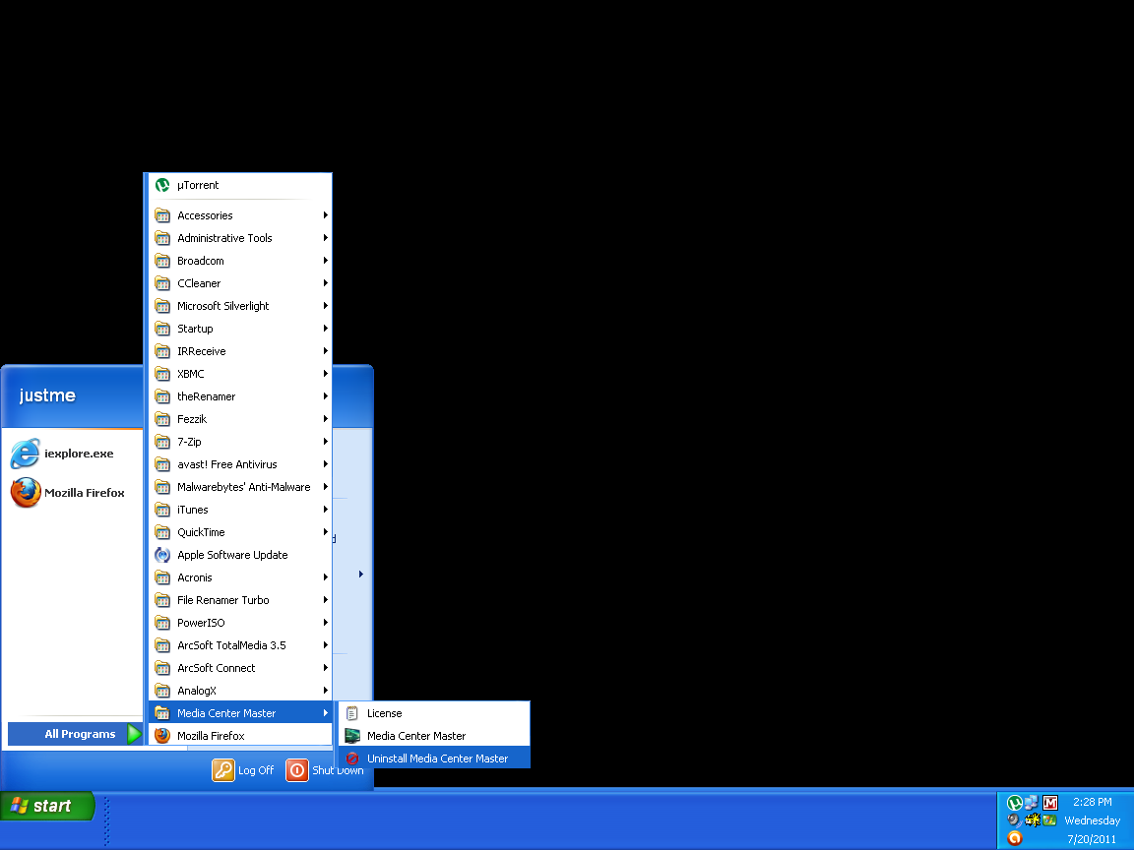Expand the CCleaner submenu arrow
This screenshot has height=850, width=1134.
click(326, 283)
